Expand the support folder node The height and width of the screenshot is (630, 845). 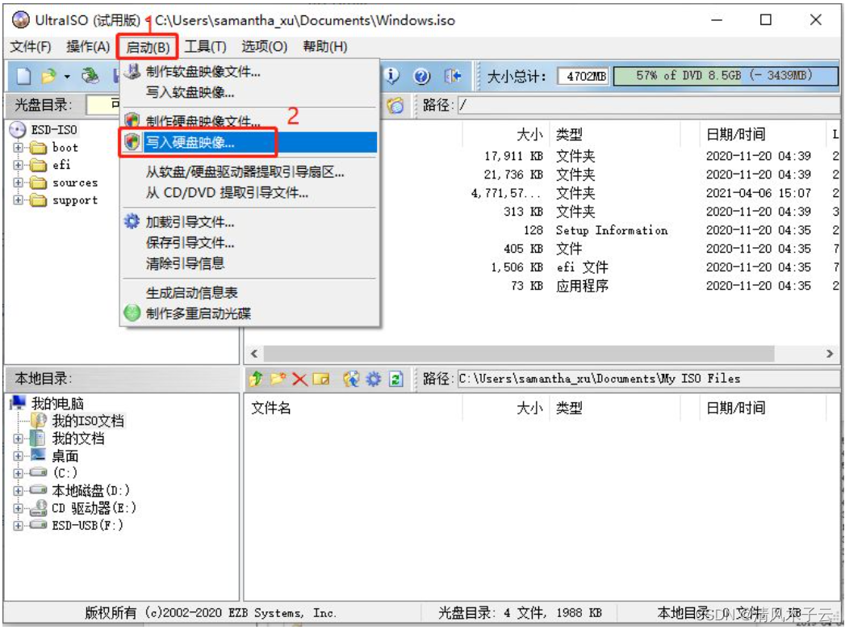click(x=19, y=200)
